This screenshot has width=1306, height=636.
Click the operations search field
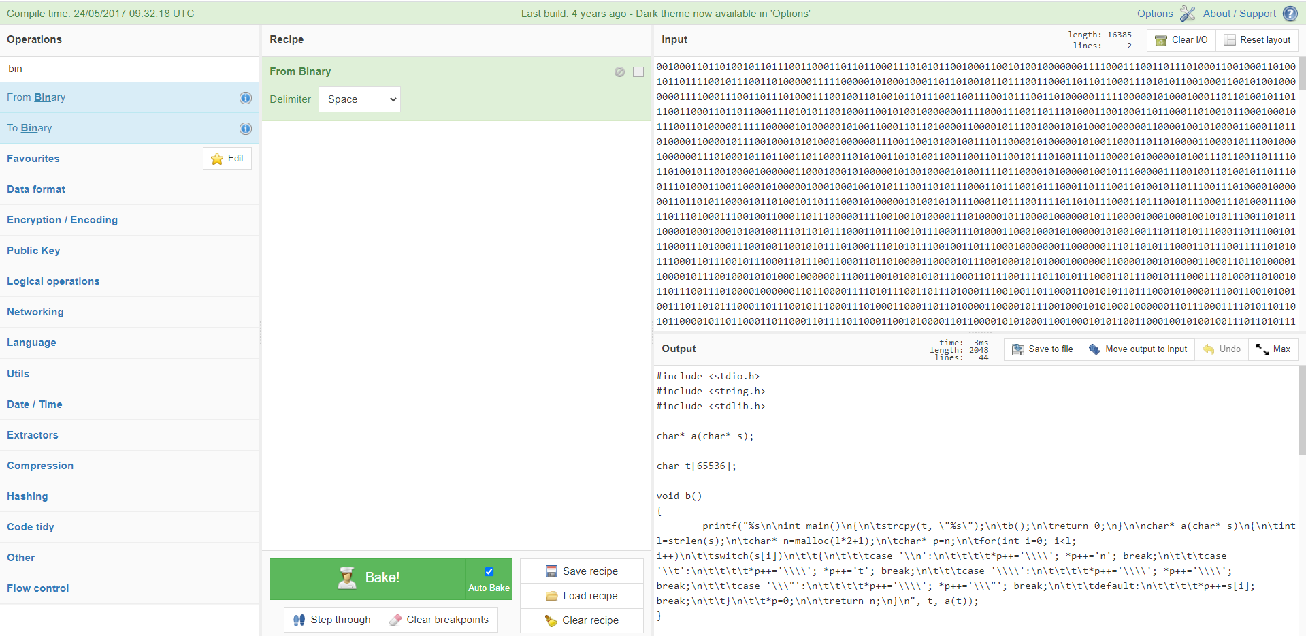click(x=129, y=69)
